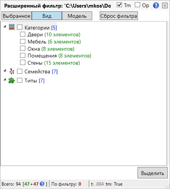Expand the Типы tree node arrow
This screenshot has height=189, width=170.
click(x=5, y=79)
